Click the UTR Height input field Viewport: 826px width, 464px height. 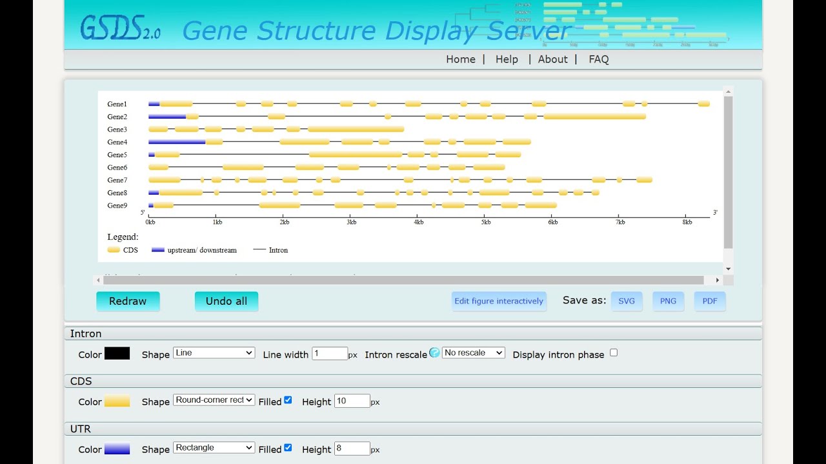(x=352, y=449)
